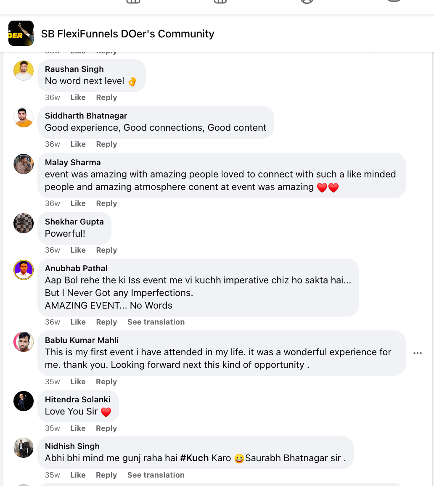The image size is (434, 486).
Task: Like Raushan Singh's comment
Action: (78, 98)
